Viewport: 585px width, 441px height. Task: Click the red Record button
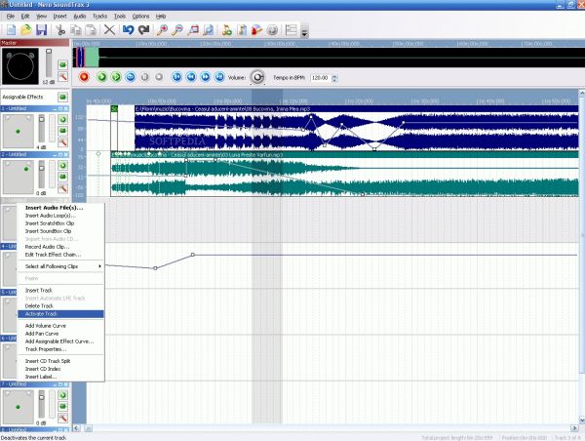pos(85,76)
